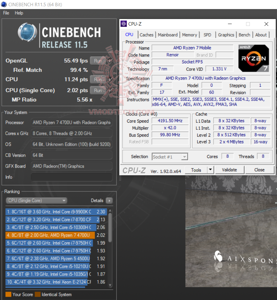Switch to the Bench tab in CPU-Z
Image resolution: width=277 pixels, height=300 pixels.
tap(244, 35)
